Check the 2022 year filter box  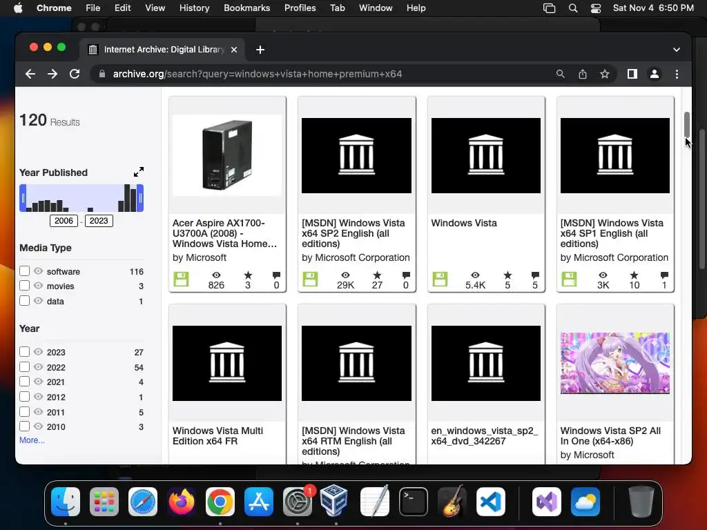pyautogui.click(x=24, y=367)
